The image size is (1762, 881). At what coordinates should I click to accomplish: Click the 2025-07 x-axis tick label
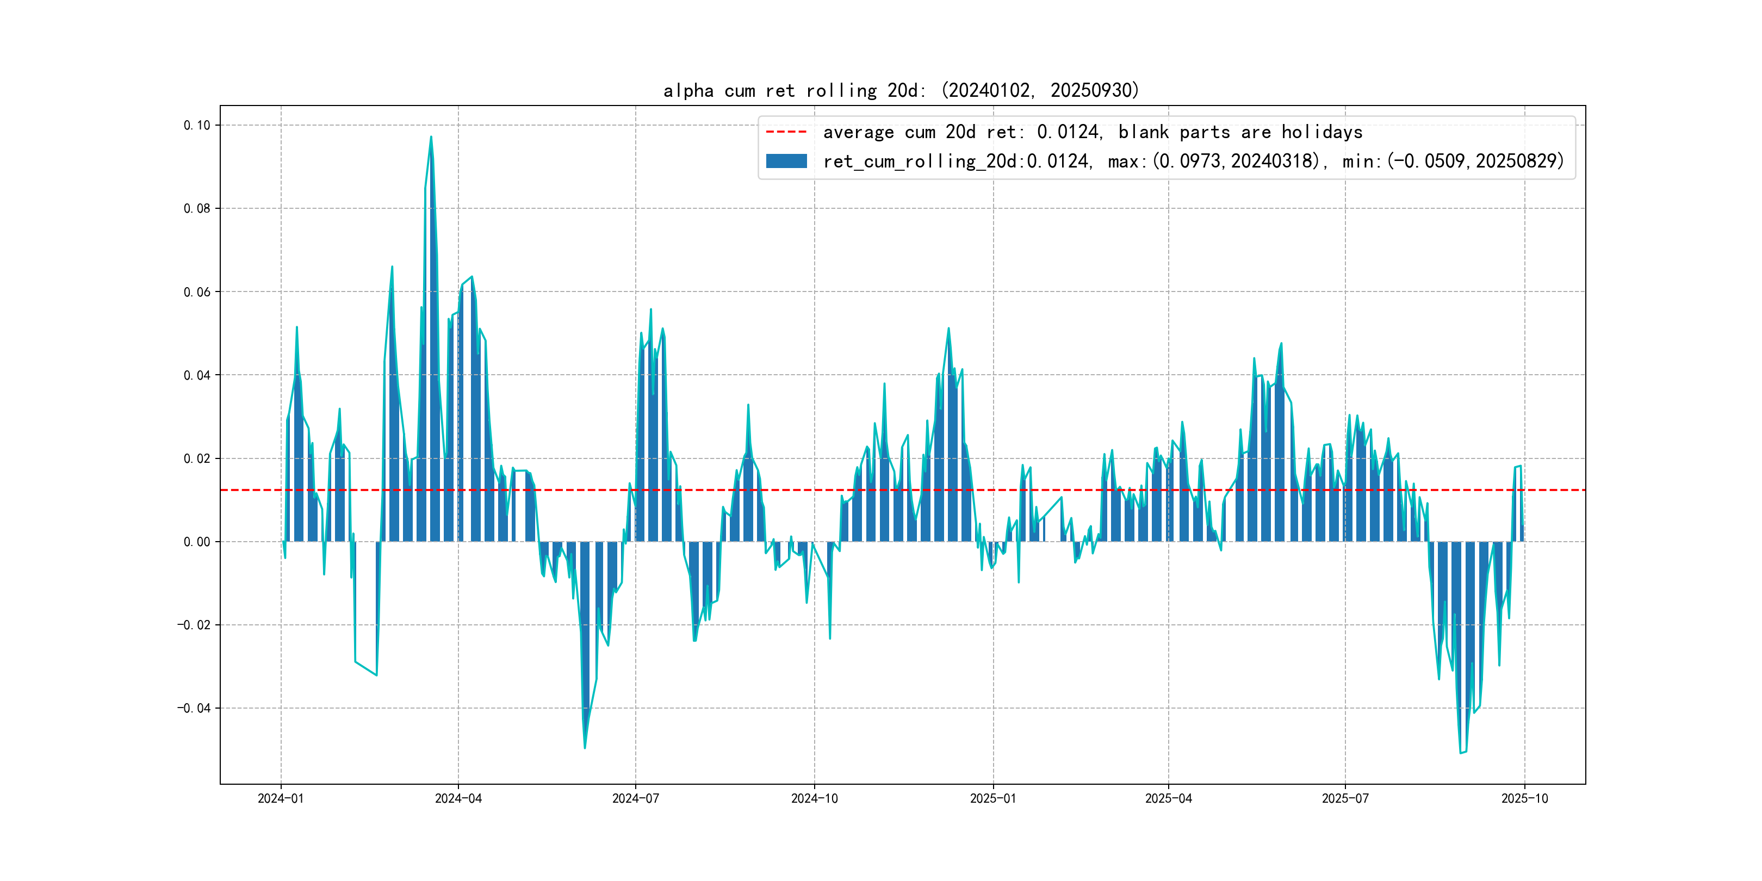click(1345, 798)
